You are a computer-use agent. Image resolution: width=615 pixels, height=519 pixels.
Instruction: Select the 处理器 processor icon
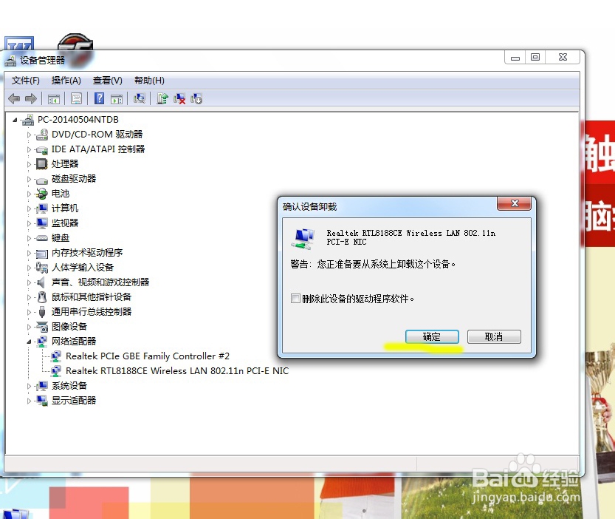[41, 164]
